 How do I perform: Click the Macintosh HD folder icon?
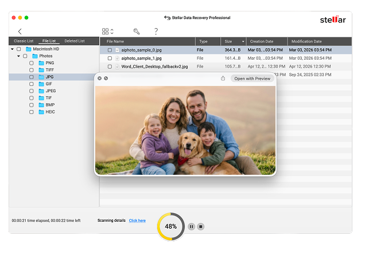(29, 49)
